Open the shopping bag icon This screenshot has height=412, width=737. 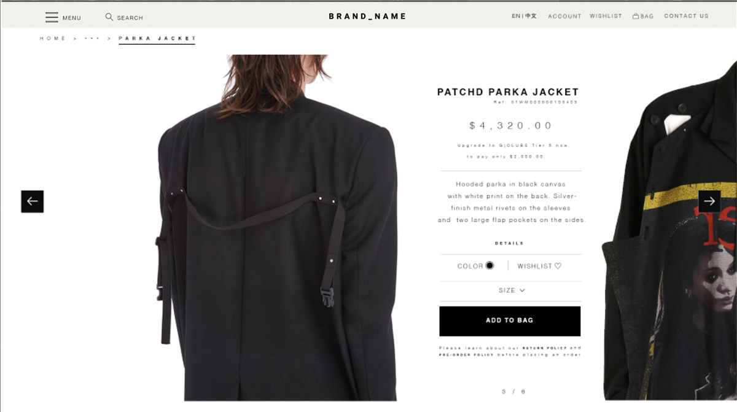tap(636, 17)
